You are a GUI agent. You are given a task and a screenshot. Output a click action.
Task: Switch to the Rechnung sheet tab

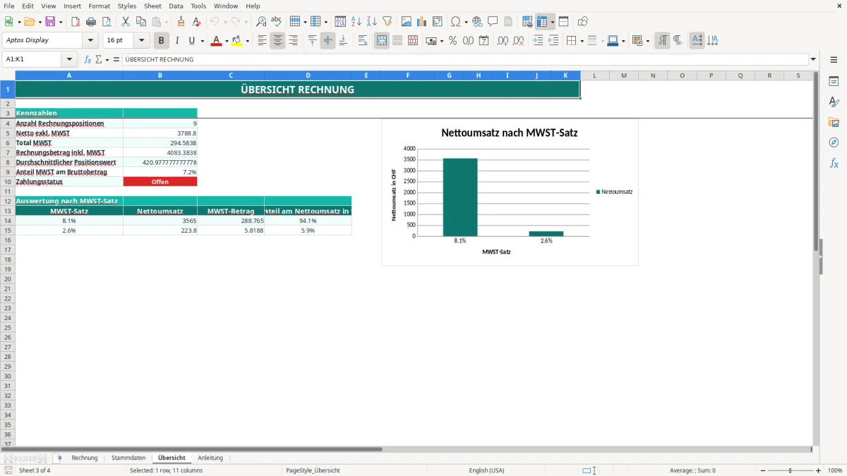[x=85, y=458]
